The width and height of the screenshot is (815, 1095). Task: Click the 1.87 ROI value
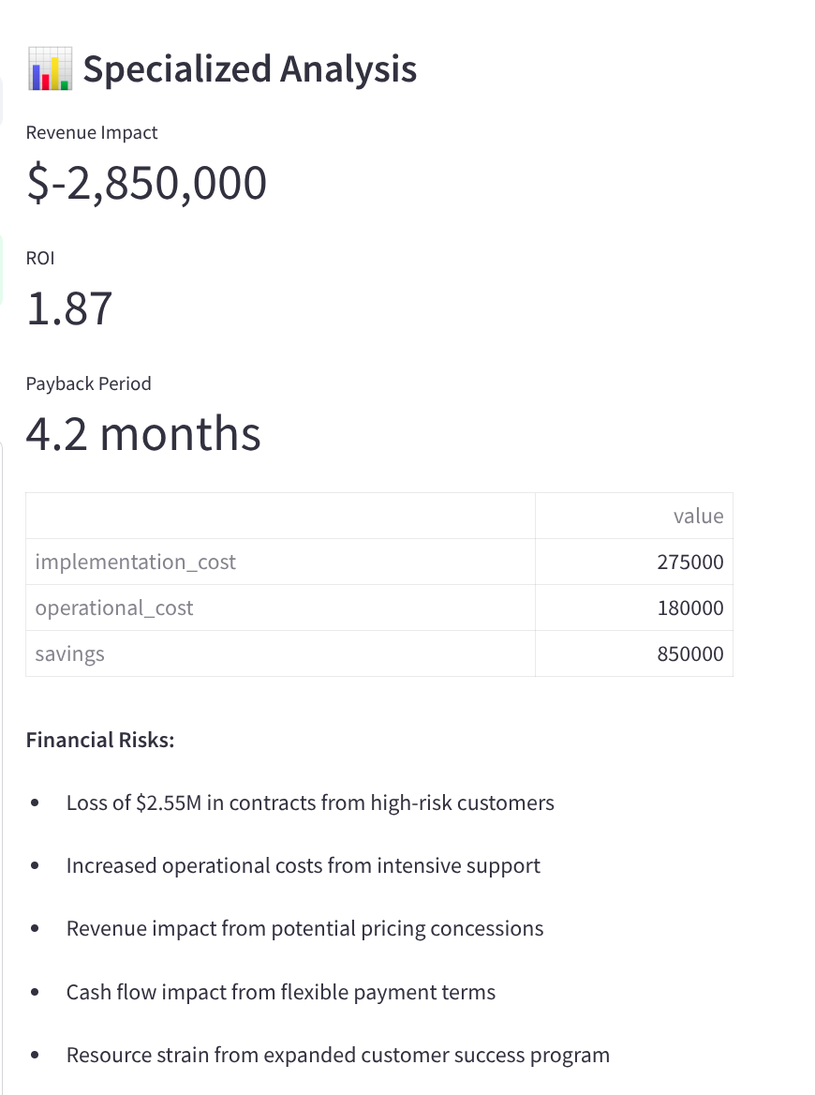coord(69,307)
